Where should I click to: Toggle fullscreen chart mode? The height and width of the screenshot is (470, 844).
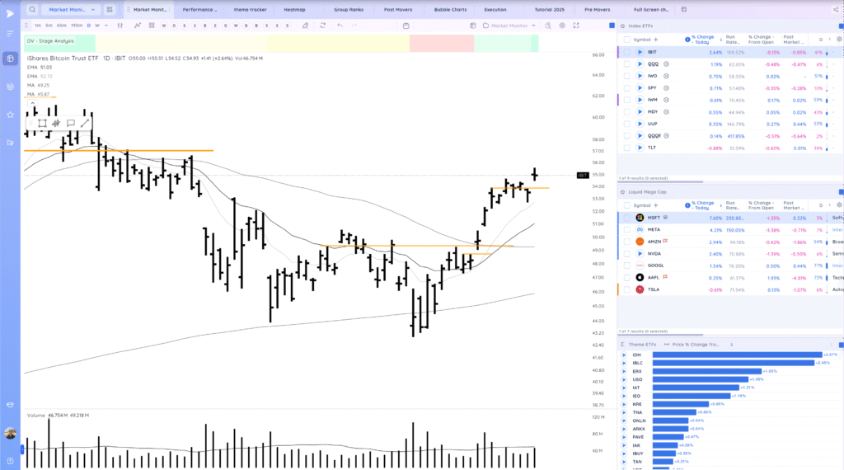576,26
